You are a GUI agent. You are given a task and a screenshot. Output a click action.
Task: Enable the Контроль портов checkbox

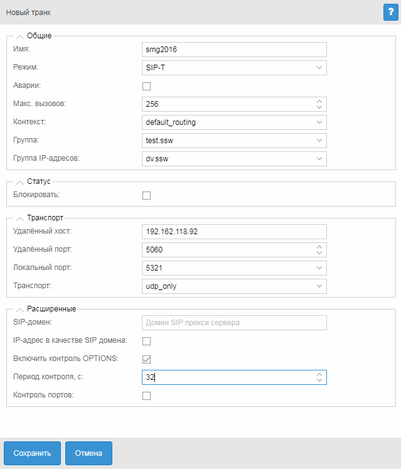pyautogui.click(x=147, y=396)
